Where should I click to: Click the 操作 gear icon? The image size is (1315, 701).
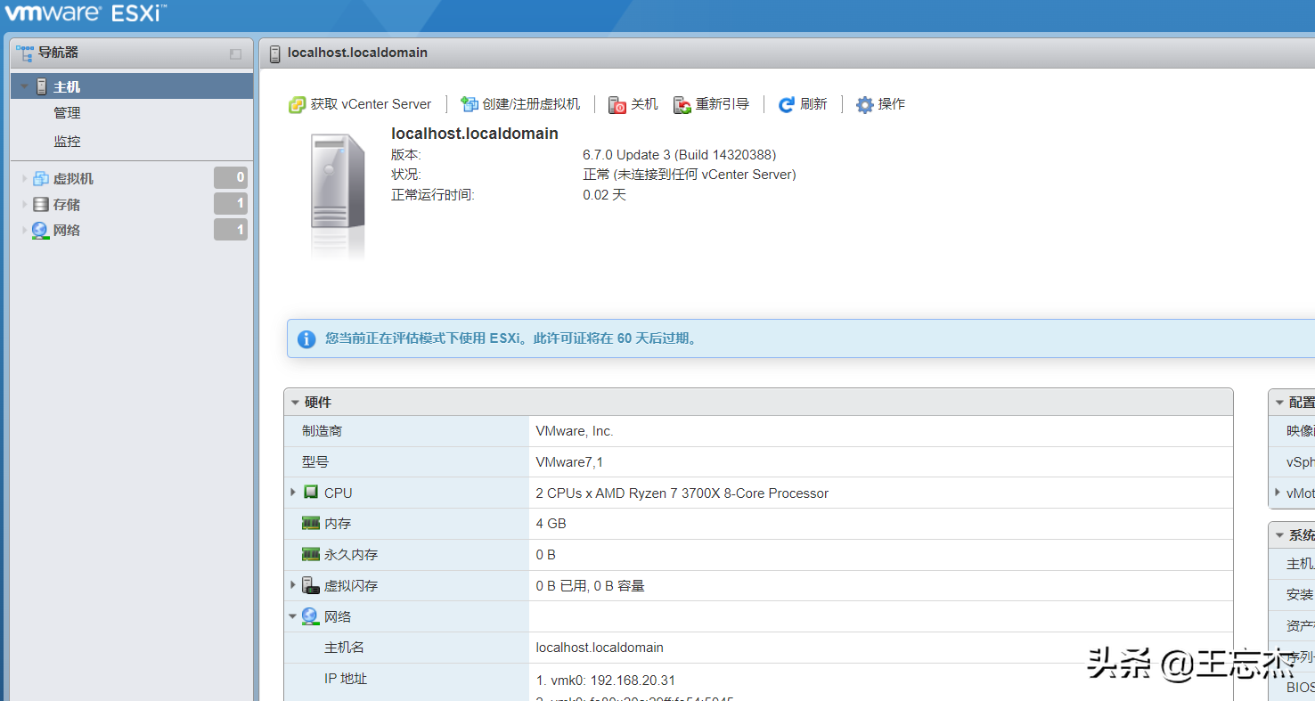pos(865,105)
